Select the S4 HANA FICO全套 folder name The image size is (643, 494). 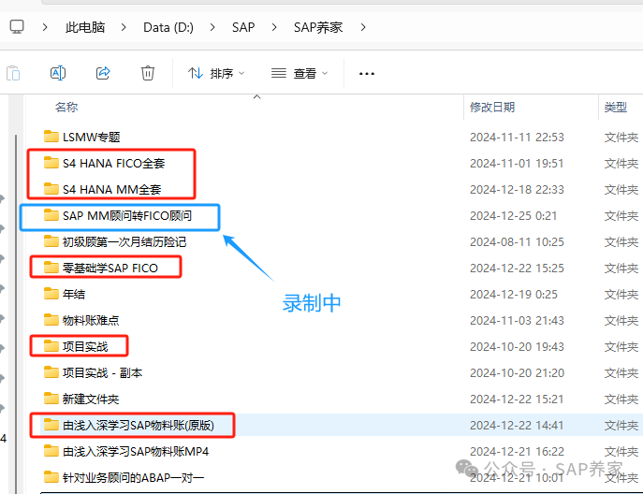[113, 163]
